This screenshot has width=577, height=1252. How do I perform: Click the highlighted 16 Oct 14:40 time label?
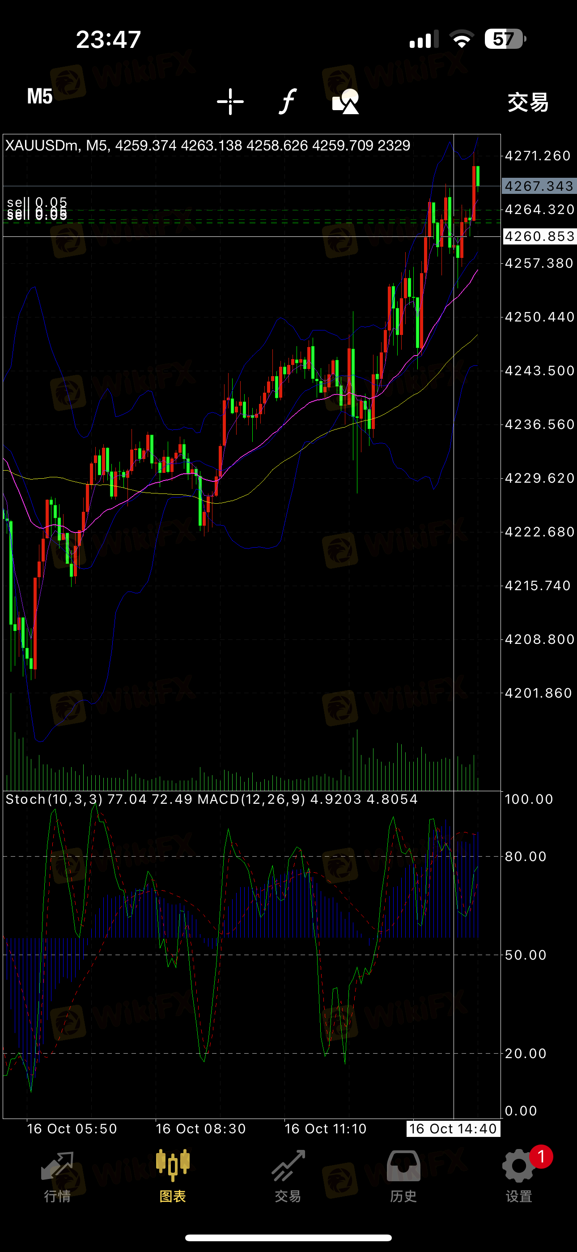tap(453, 1128)
